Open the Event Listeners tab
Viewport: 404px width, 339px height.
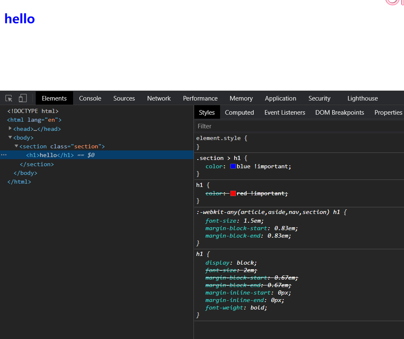tap(284, 113)
